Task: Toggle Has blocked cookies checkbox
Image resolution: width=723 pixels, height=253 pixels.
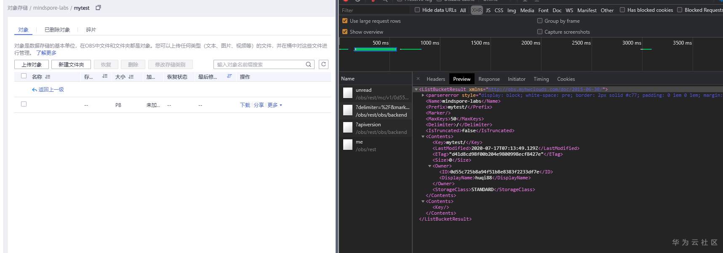Action: coord(622,10)
